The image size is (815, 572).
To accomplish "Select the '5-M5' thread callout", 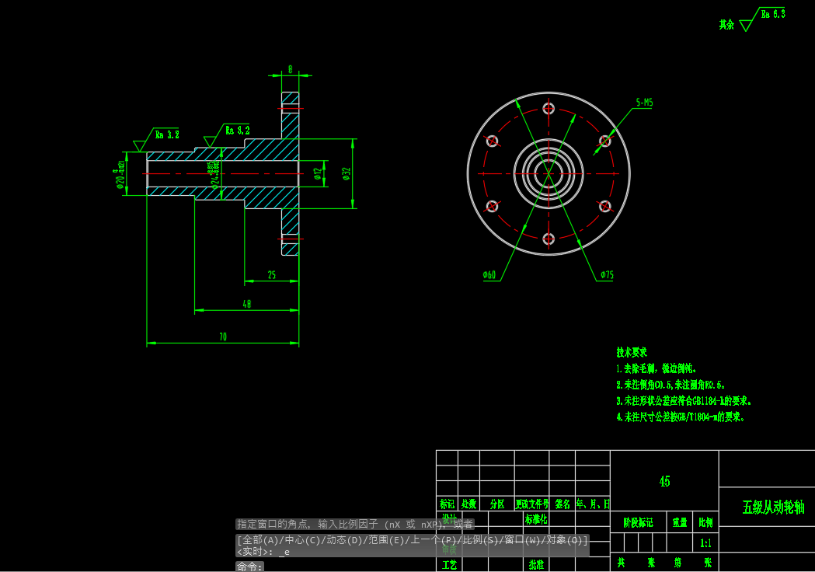I will point(644,103).
